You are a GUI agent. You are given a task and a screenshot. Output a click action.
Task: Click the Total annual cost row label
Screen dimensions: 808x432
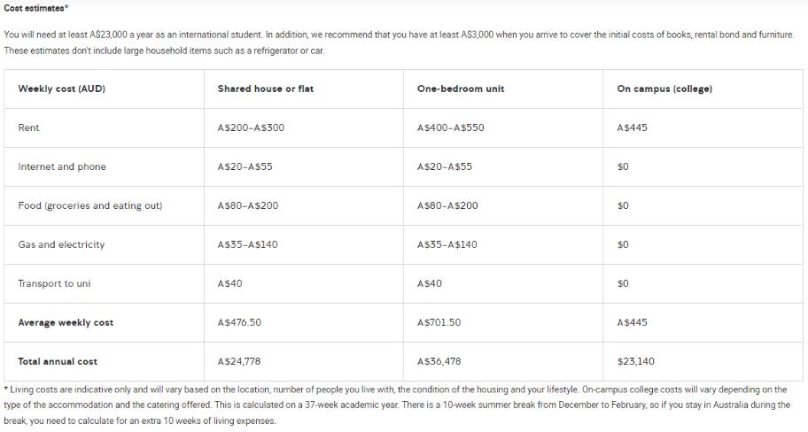pyautogui.click(x=58, y=361)
